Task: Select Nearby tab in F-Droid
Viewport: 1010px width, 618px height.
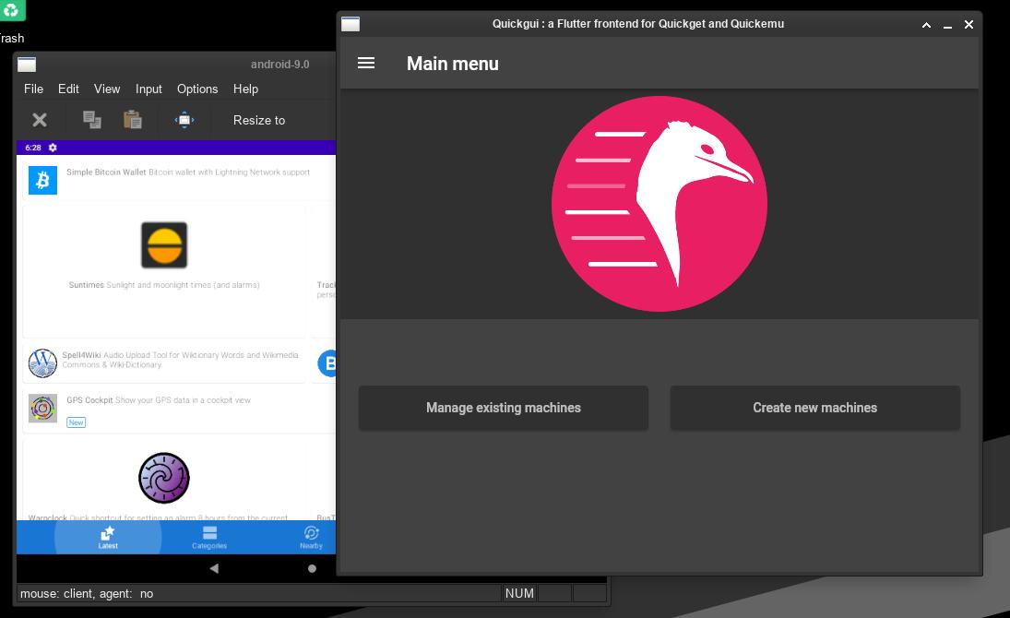Action: 311,538
